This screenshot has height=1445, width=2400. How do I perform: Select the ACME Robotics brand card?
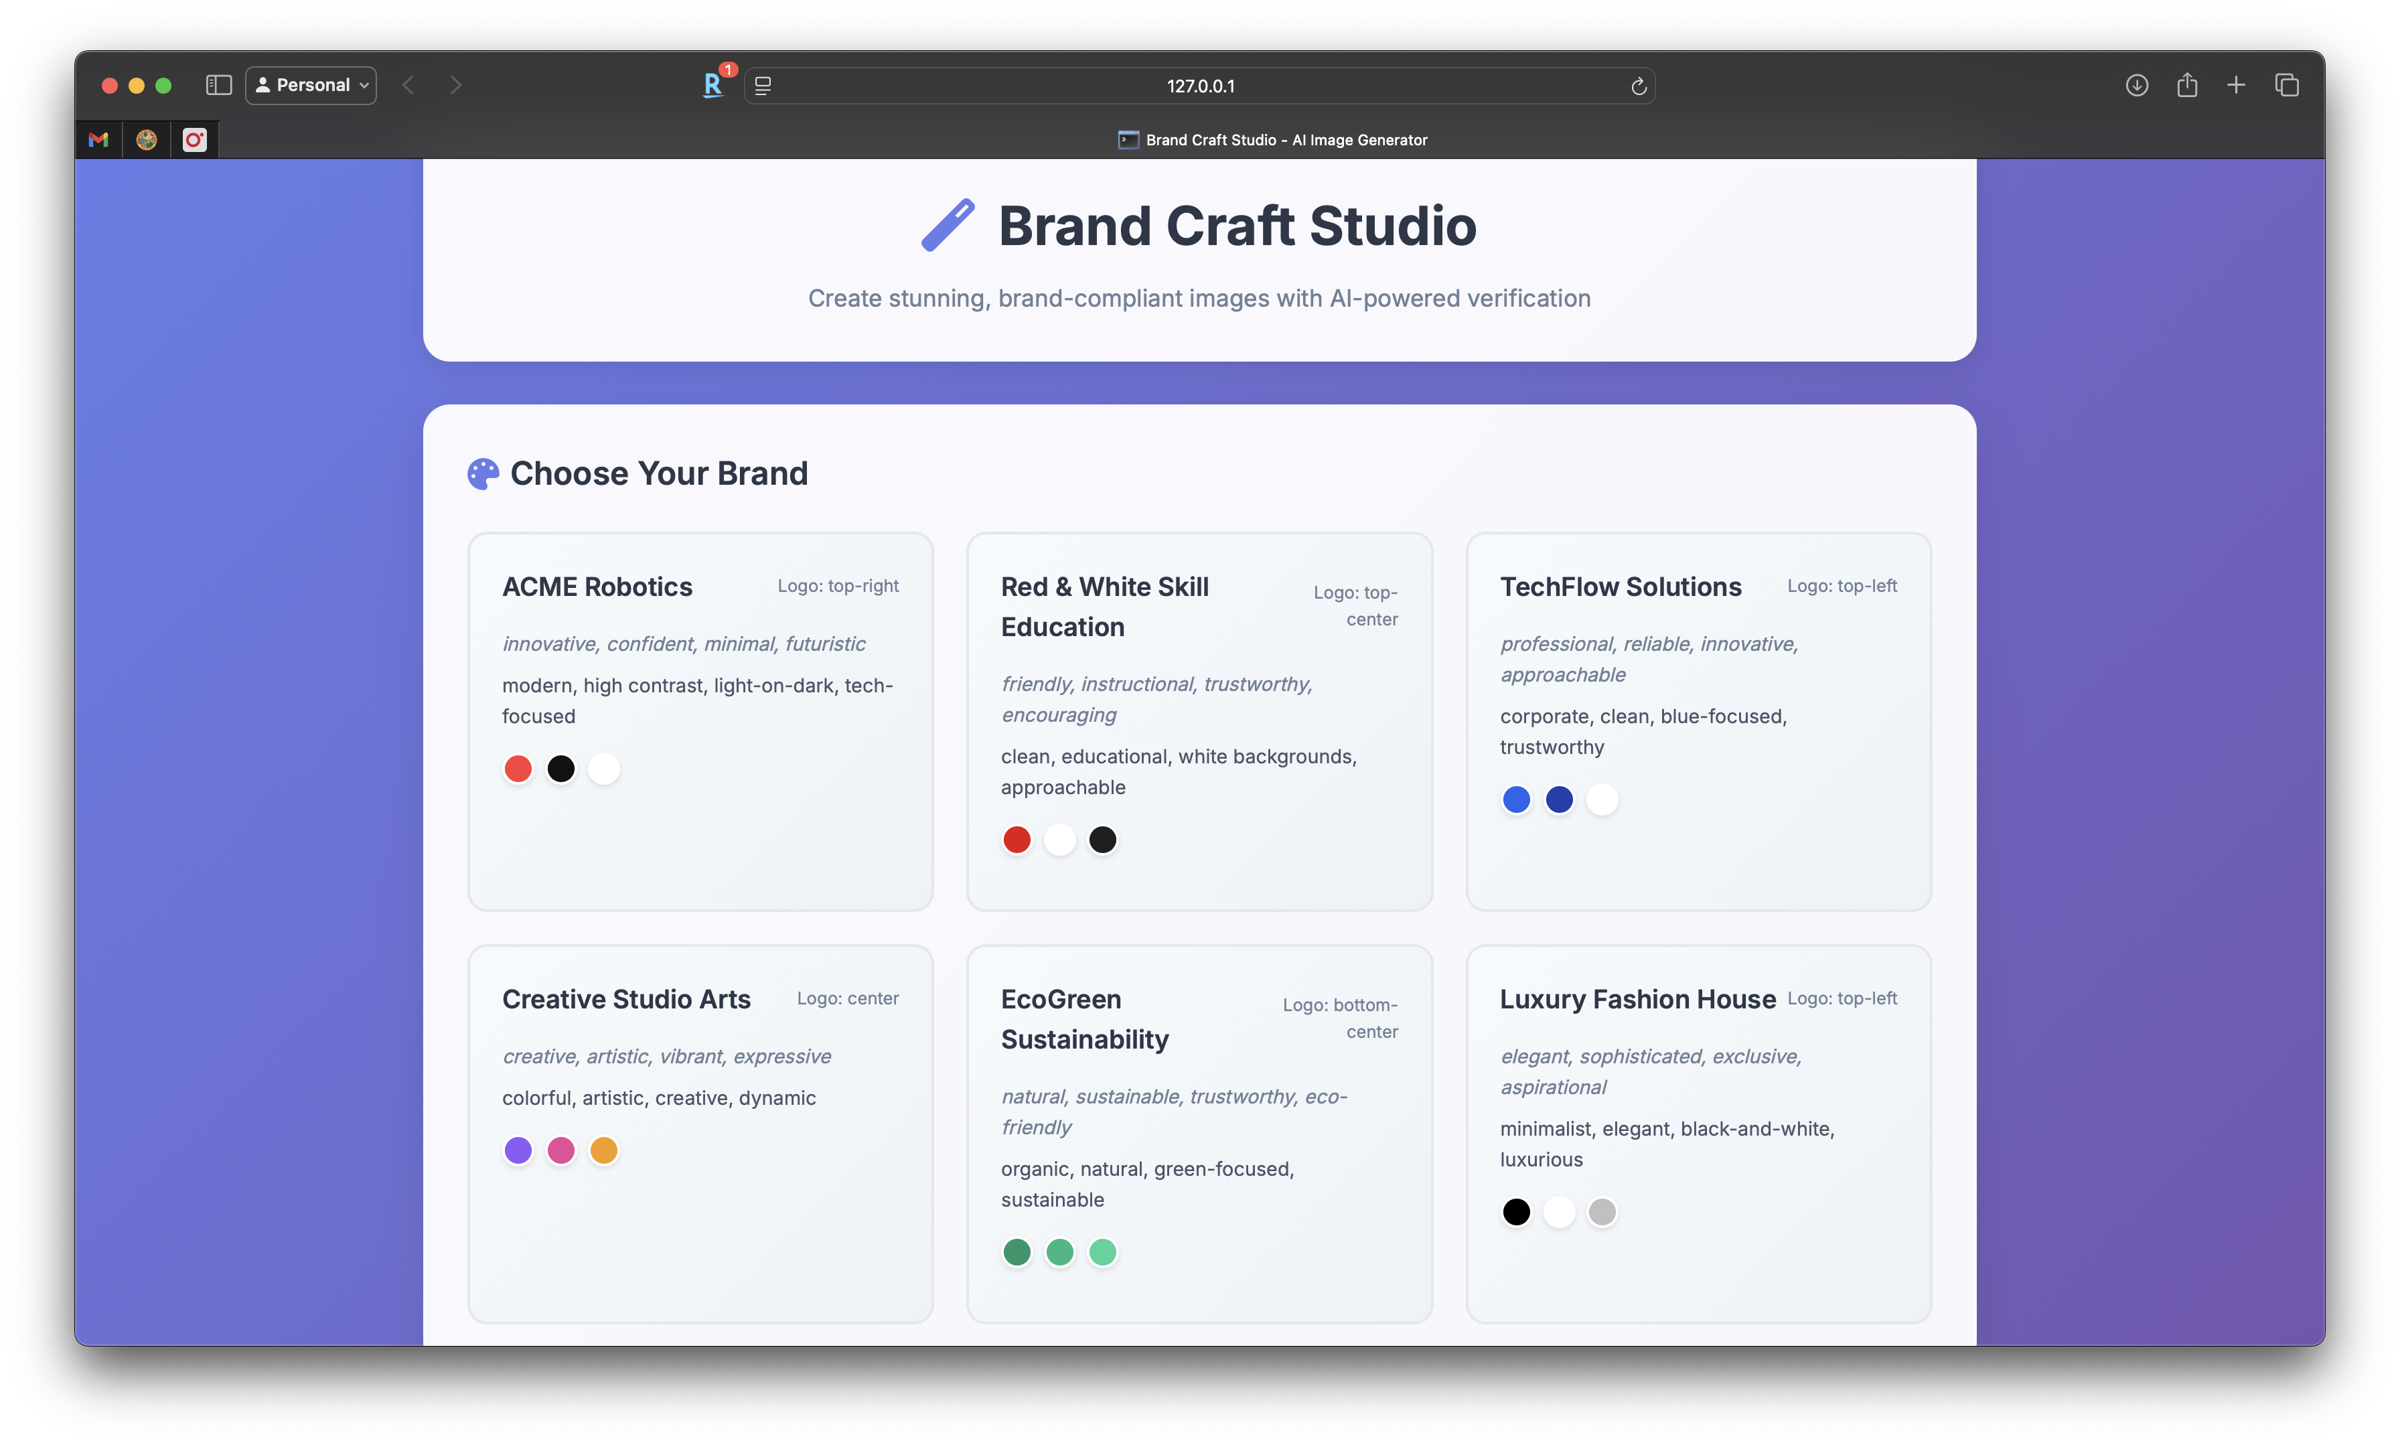(700, 720)
